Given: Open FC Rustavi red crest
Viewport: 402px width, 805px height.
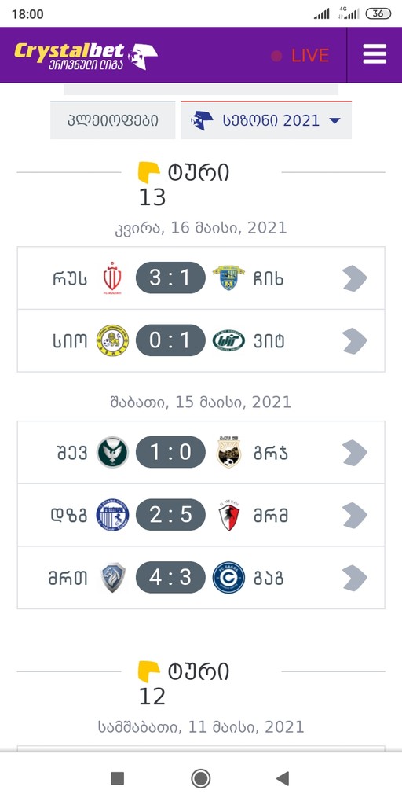Looking at the screenshot, I should (112, 278).
